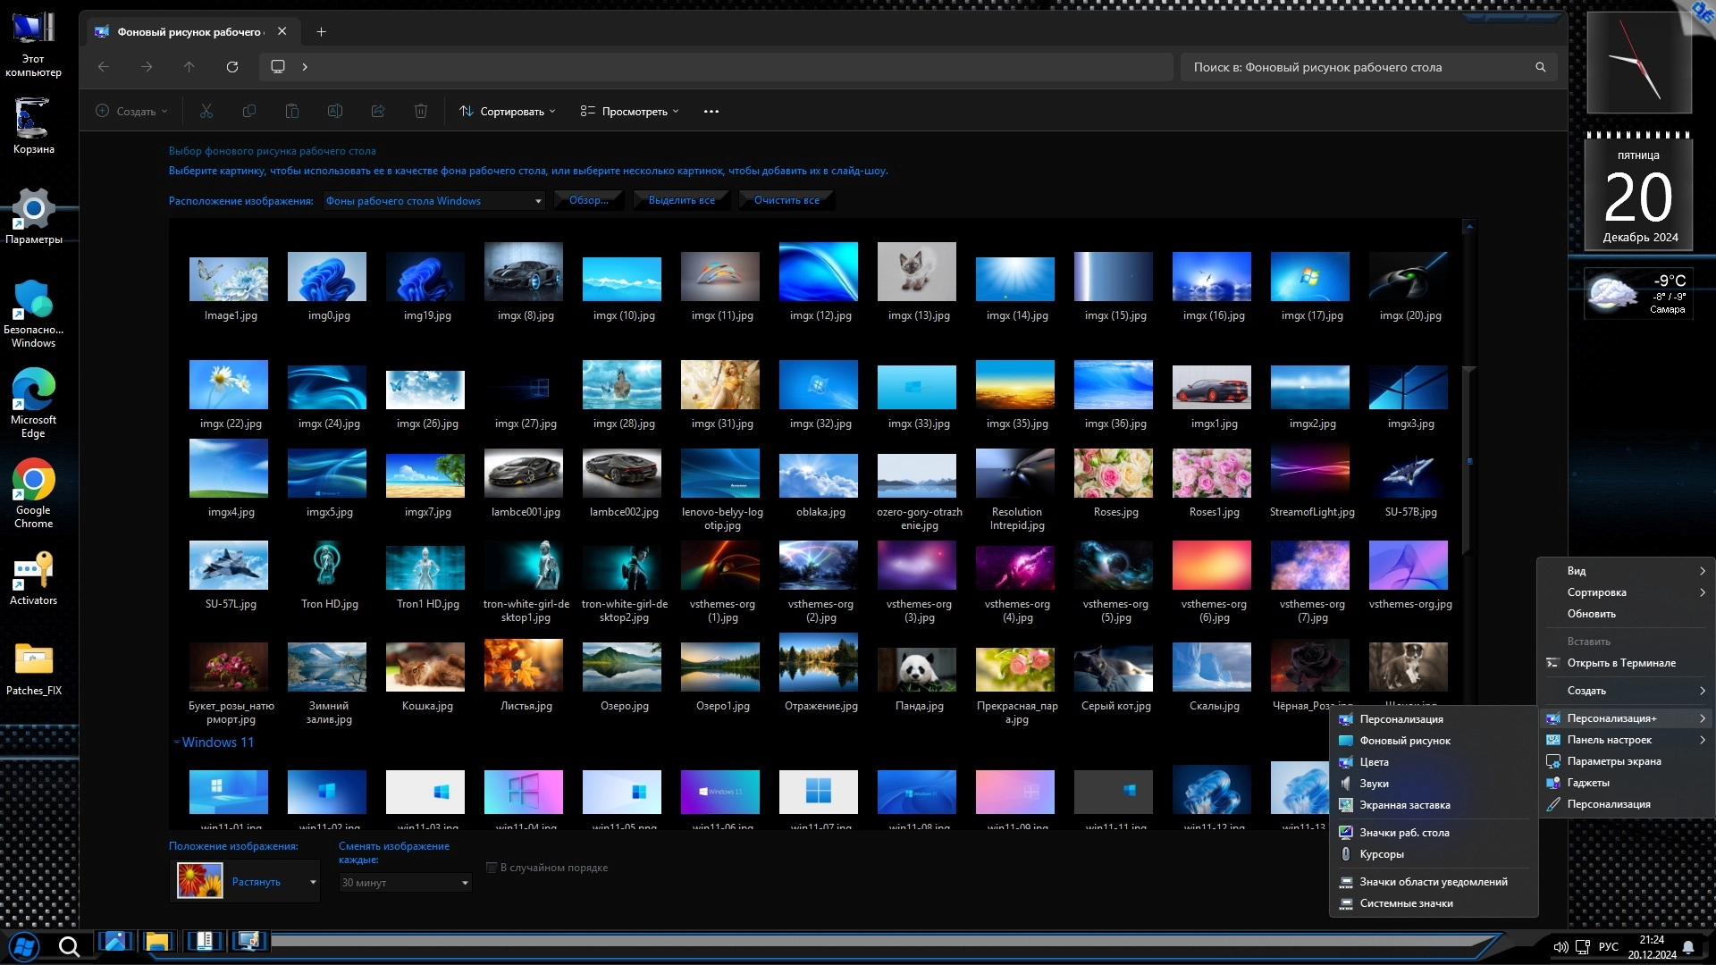This screenshot has height=965, width=1716.
Task: Open the three-dots more options menu
Action: click(x=711, y=112)
